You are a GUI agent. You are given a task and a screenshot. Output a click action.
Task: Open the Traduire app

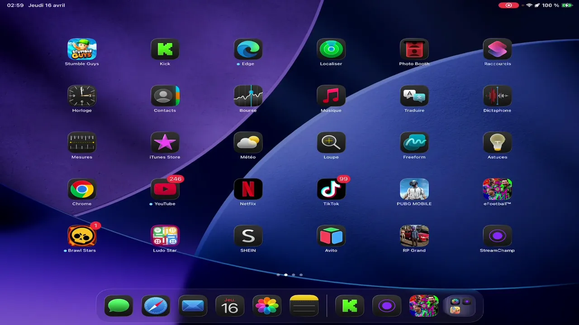click(414, 96)
